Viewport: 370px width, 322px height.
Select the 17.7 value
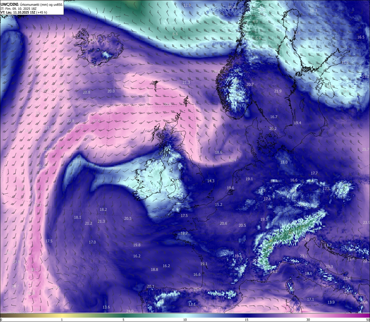314,173
